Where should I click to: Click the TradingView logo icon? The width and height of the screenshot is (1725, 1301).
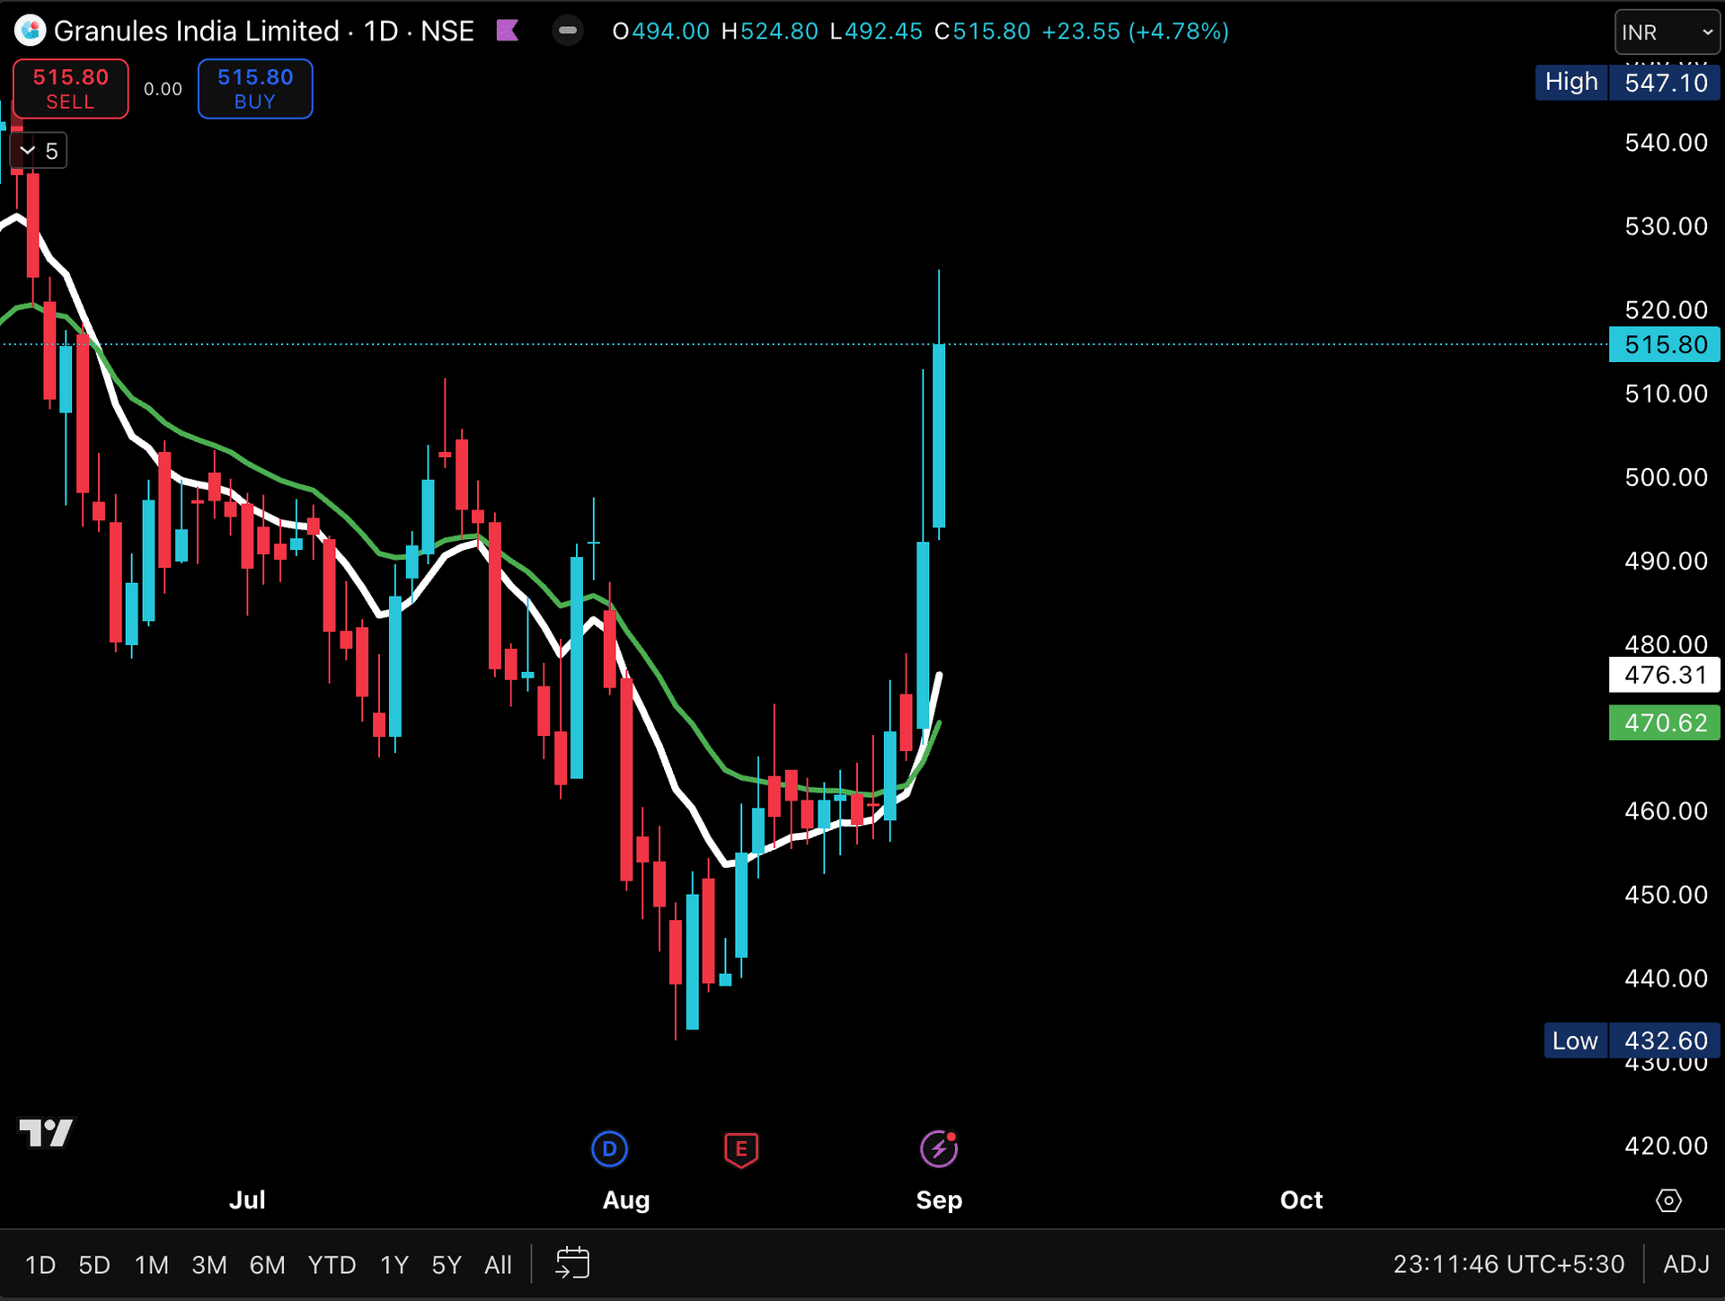46,1132
